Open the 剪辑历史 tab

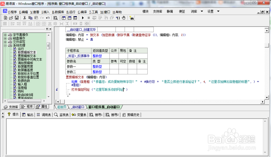point(131,115)
